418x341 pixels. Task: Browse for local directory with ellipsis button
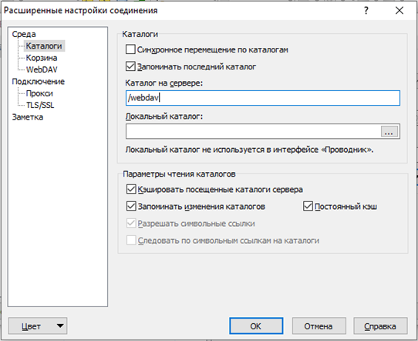[x=389, y=131]
